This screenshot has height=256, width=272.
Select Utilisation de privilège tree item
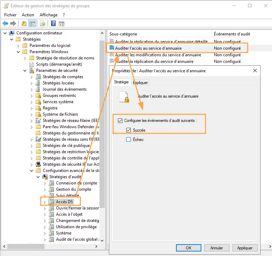click(76, 227)
